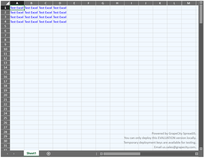This screenshot has width=205, height=158.
Task: Click the add new sheet plus icon
Action: click(49, 153)
